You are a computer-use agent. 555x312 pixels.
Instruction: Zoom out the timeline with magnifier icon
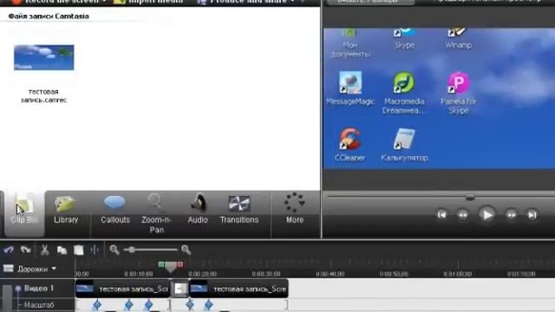coord(114,250)
